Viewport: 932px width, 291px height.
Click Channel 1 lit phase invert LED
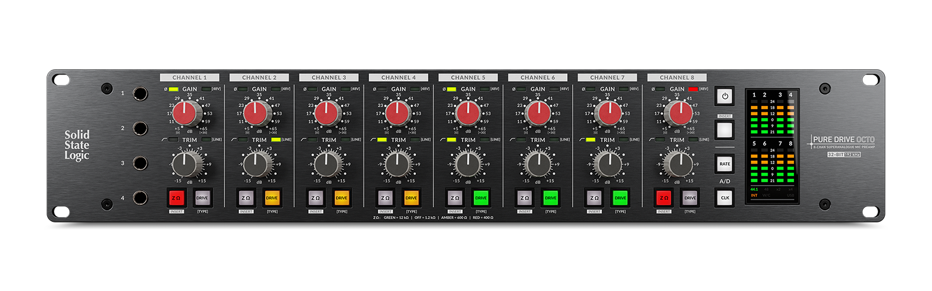174,89
